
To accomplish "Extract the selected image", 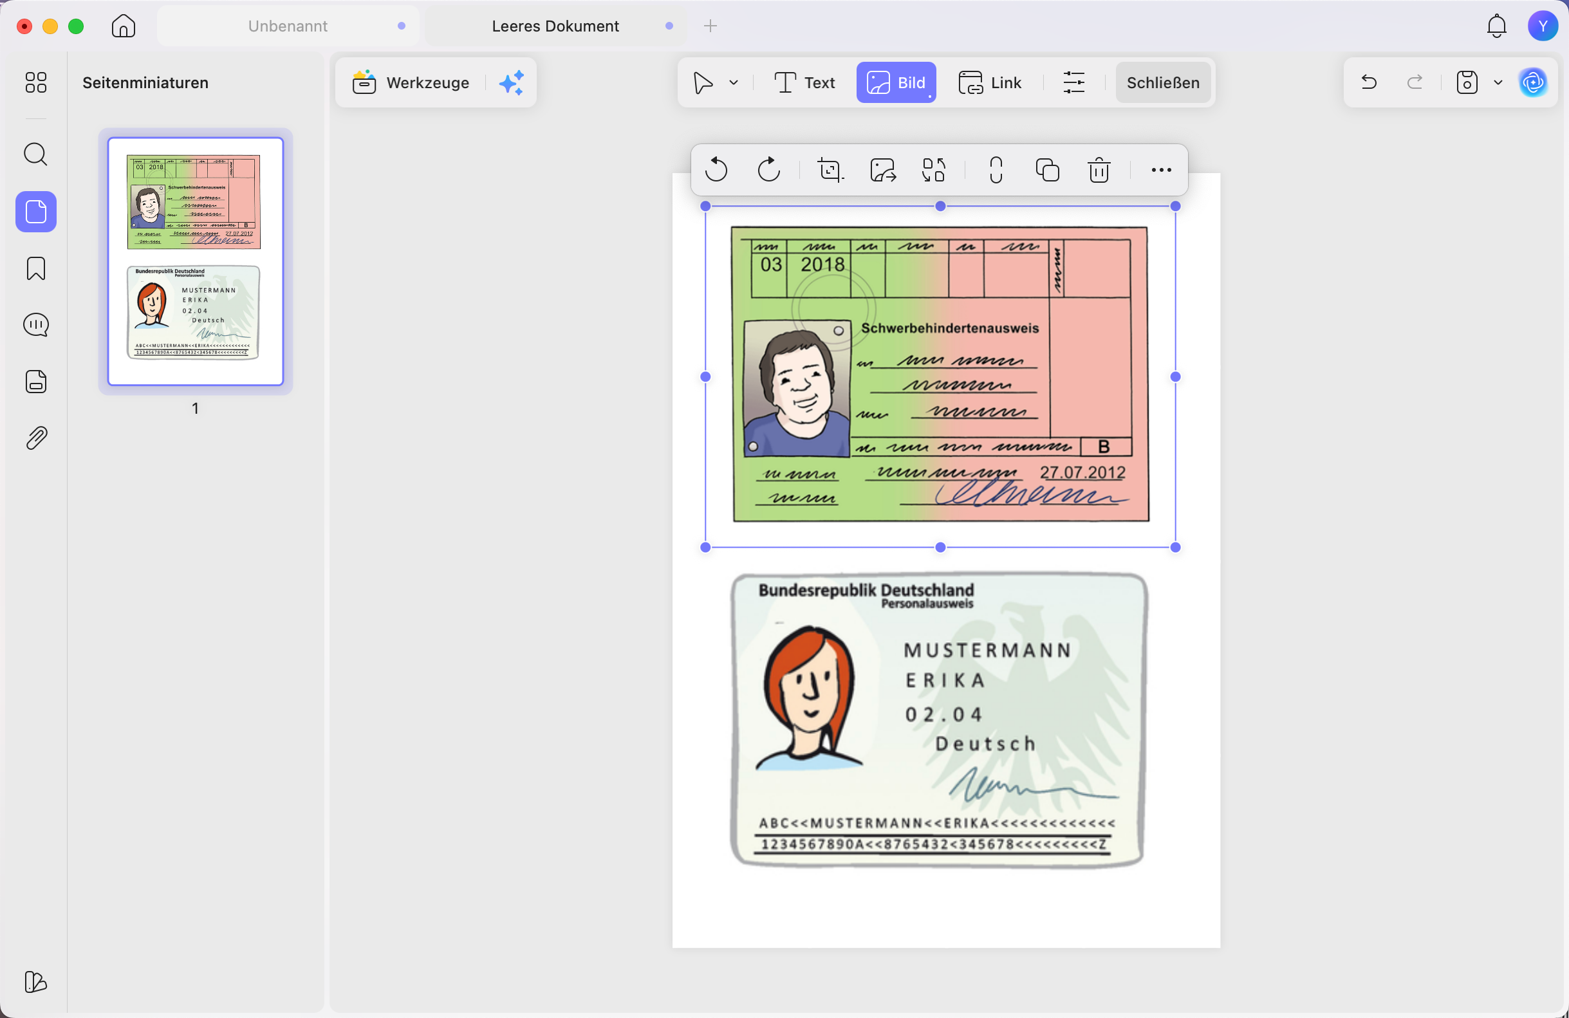I will (883, 170).
